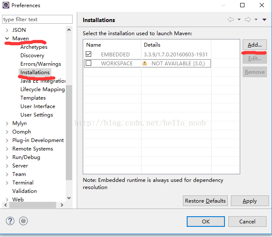Expand the Web tree node
Viewport: 272px width, 237px height.
pos(7,200)
